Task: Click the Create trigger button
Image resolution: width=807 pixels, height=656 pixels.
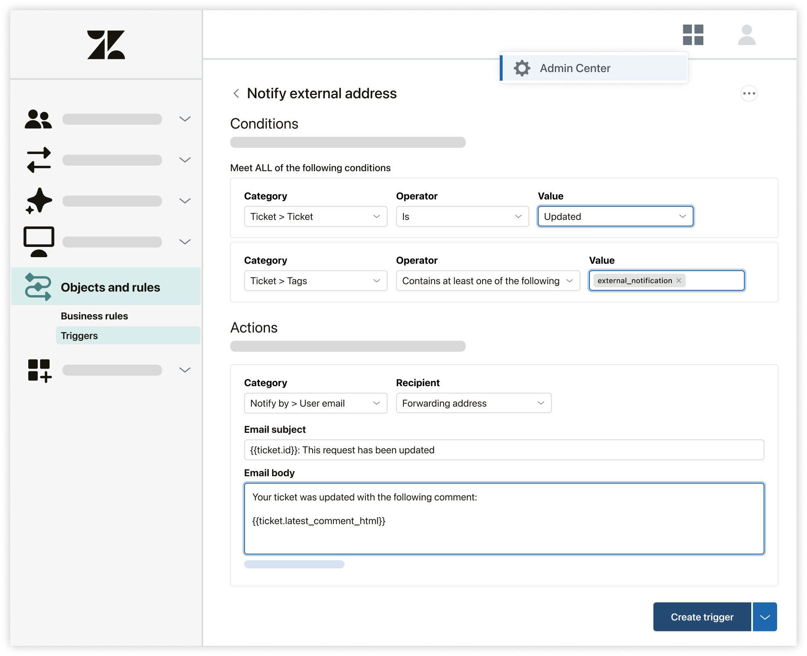Action: pyautogui.click(x=702, y=617)
